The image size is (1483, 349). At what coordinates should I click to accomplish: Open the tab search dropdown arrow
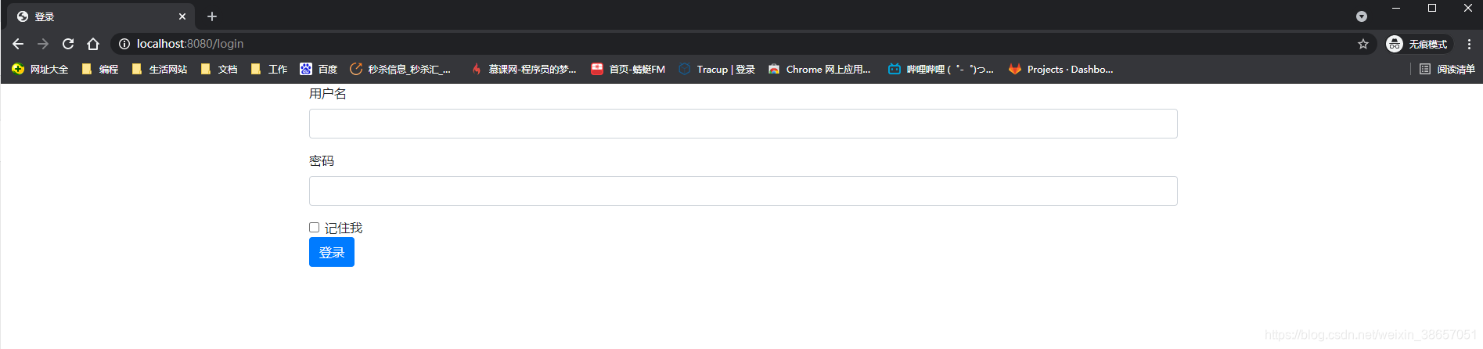coord(1362,16)
